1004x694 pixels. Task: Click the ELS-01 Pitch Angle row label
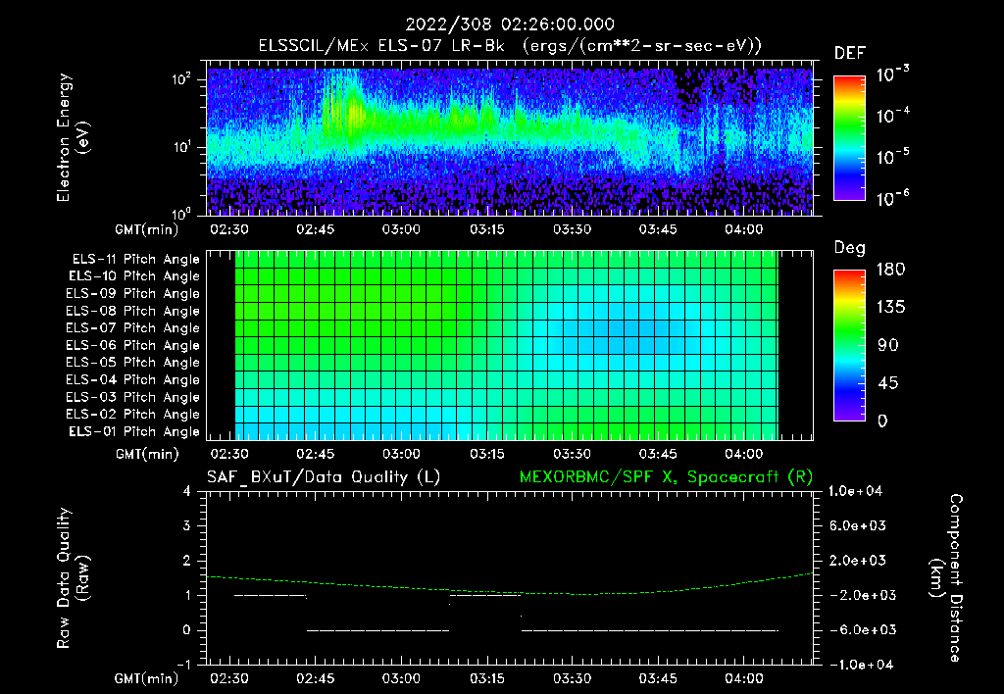(134, 431)
